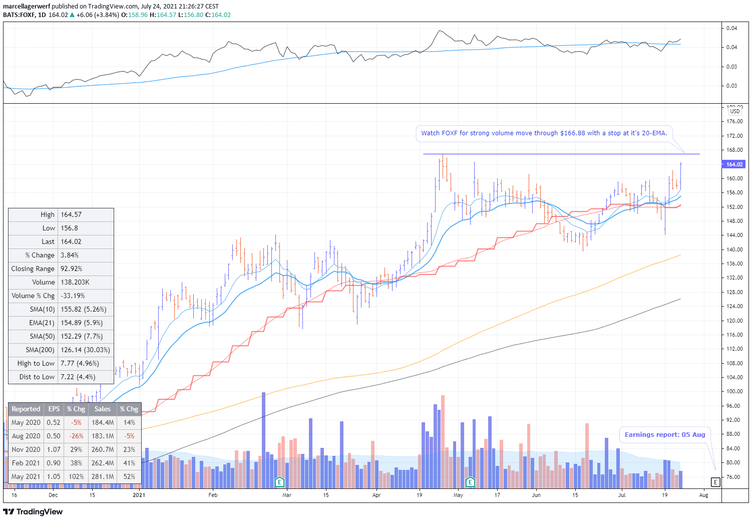The image size is (752, 521).
Task: Click the upcoming earnings E box near Aug
Action: pyautogui.click(x=715, y=482)
